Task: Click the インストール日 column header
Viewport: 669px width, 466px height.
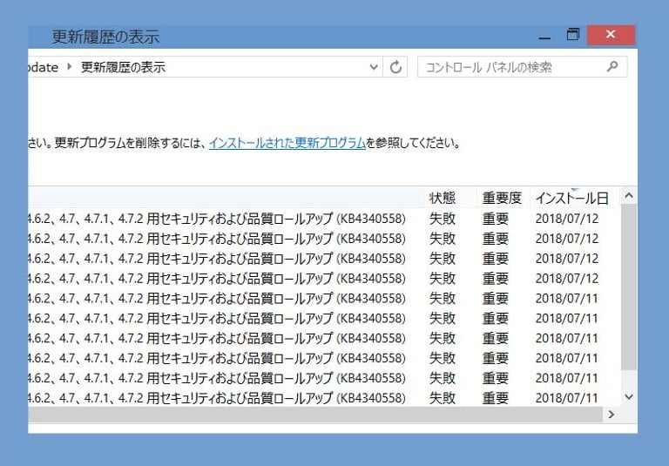Action: (x=571, y=198)
